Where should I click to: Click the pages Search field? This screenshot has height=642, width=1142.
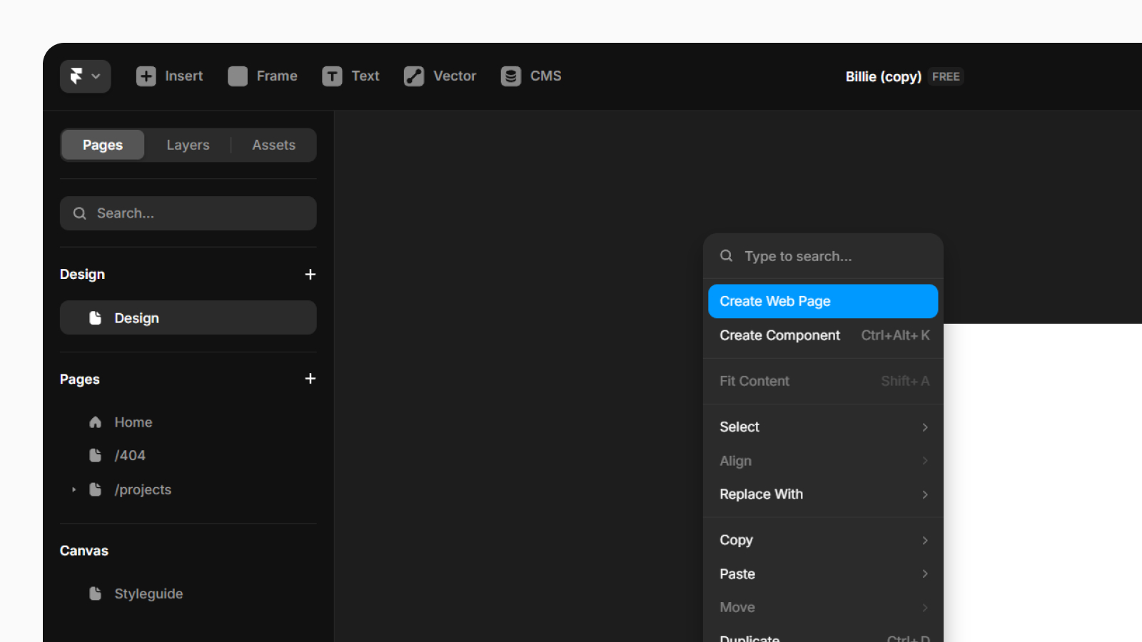(x=188, y=213)
